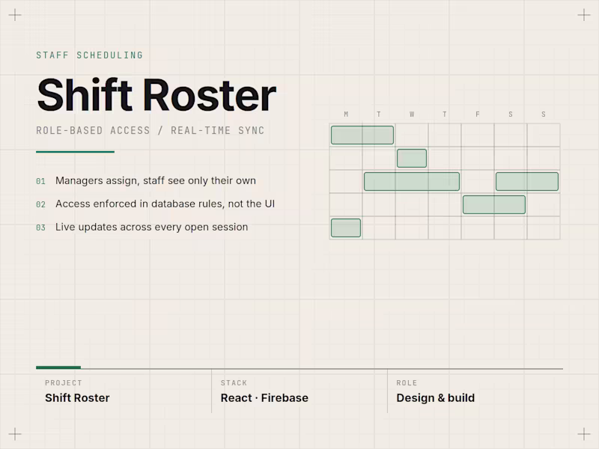Click the 'Design & build' role value
Viewport: 599px width, 449px height.
(x=436, y=398)
